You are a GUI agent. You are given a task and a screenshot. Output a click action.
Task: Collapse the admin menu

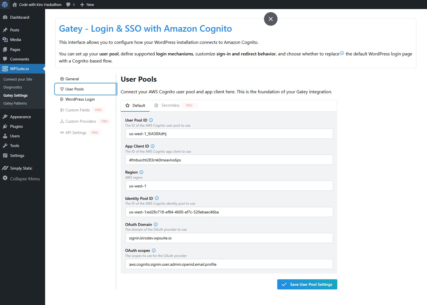click(x=22, y=179)
